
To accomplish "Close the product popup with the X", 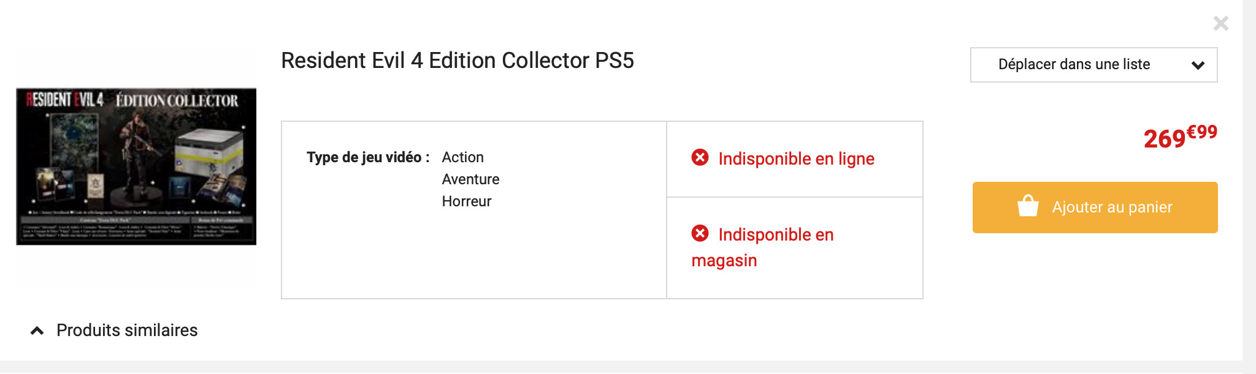I will pos(1220,23).
